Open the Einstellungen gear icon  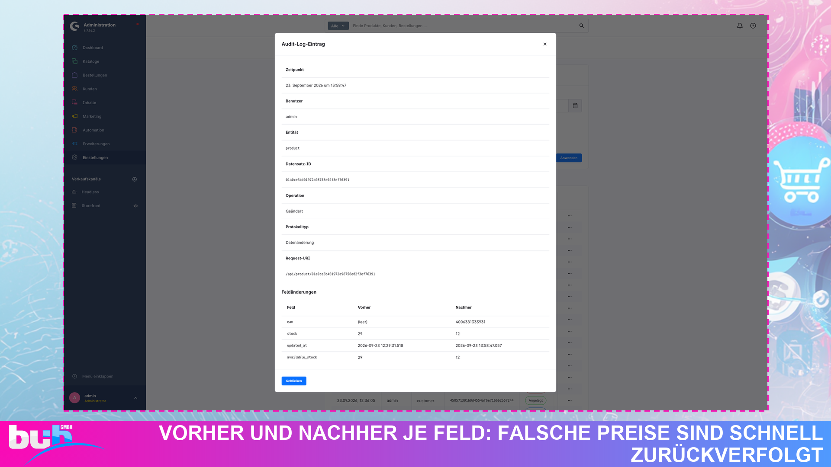tap(74, 157)
